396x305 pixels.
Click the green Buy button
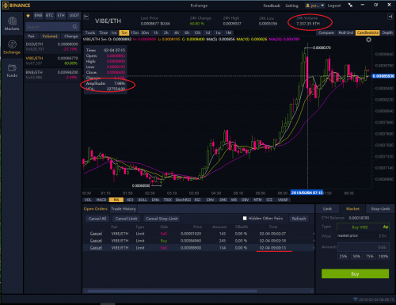pos(355,273)
